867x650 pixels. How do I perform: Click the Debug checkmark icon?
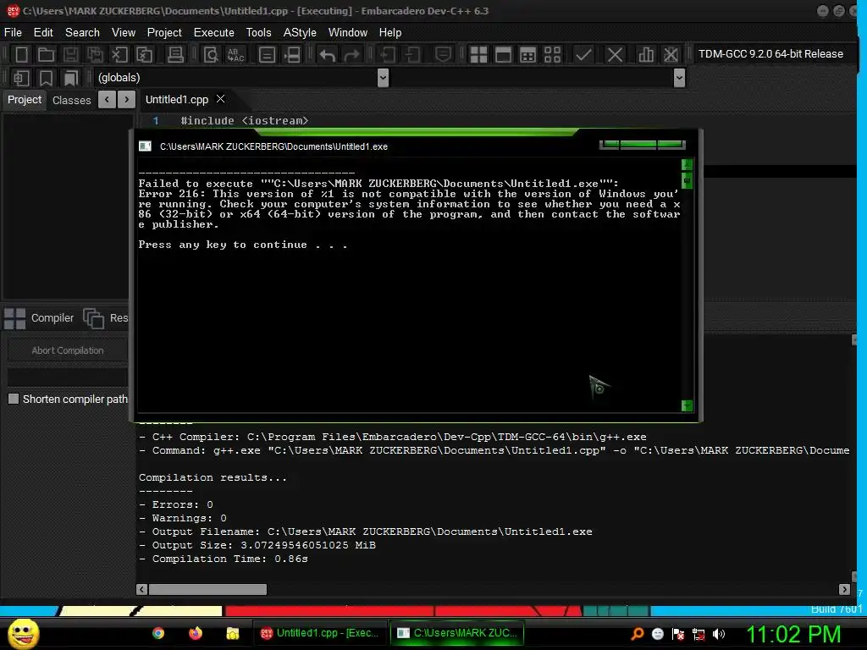(583, 54)
